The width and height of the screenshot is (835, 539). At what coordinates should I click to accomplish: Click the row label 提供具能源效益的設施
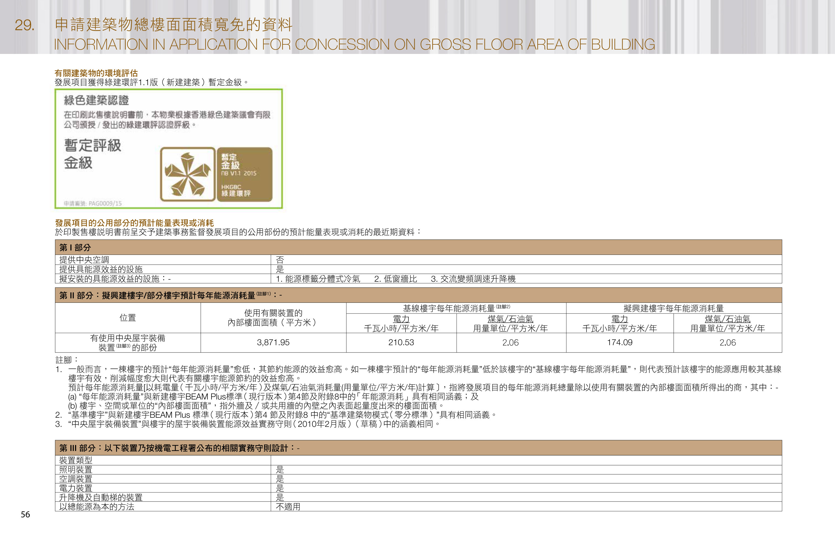(101, 269)
